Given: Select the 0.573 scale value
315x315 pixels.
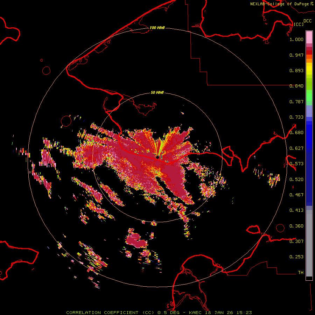Looking at the screenshot, I should tap(296, 164).
